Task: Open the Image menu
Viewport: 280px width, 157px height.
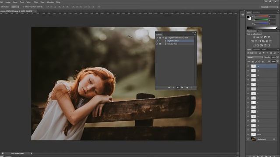Action: click(x=8, y=2)
